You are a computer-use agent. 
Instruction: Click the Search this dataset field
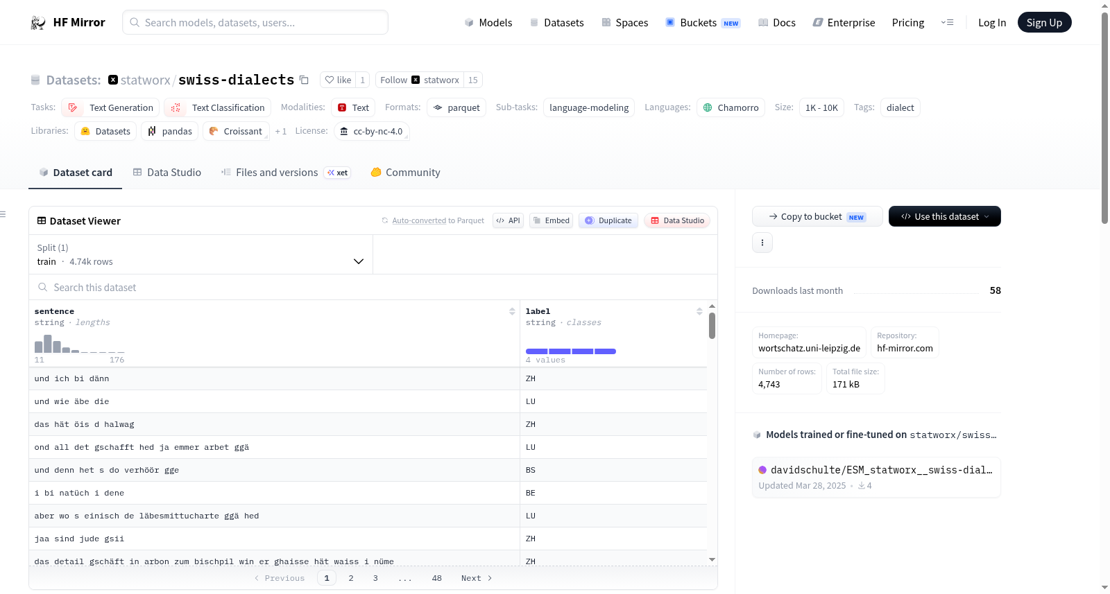(373, 287)
